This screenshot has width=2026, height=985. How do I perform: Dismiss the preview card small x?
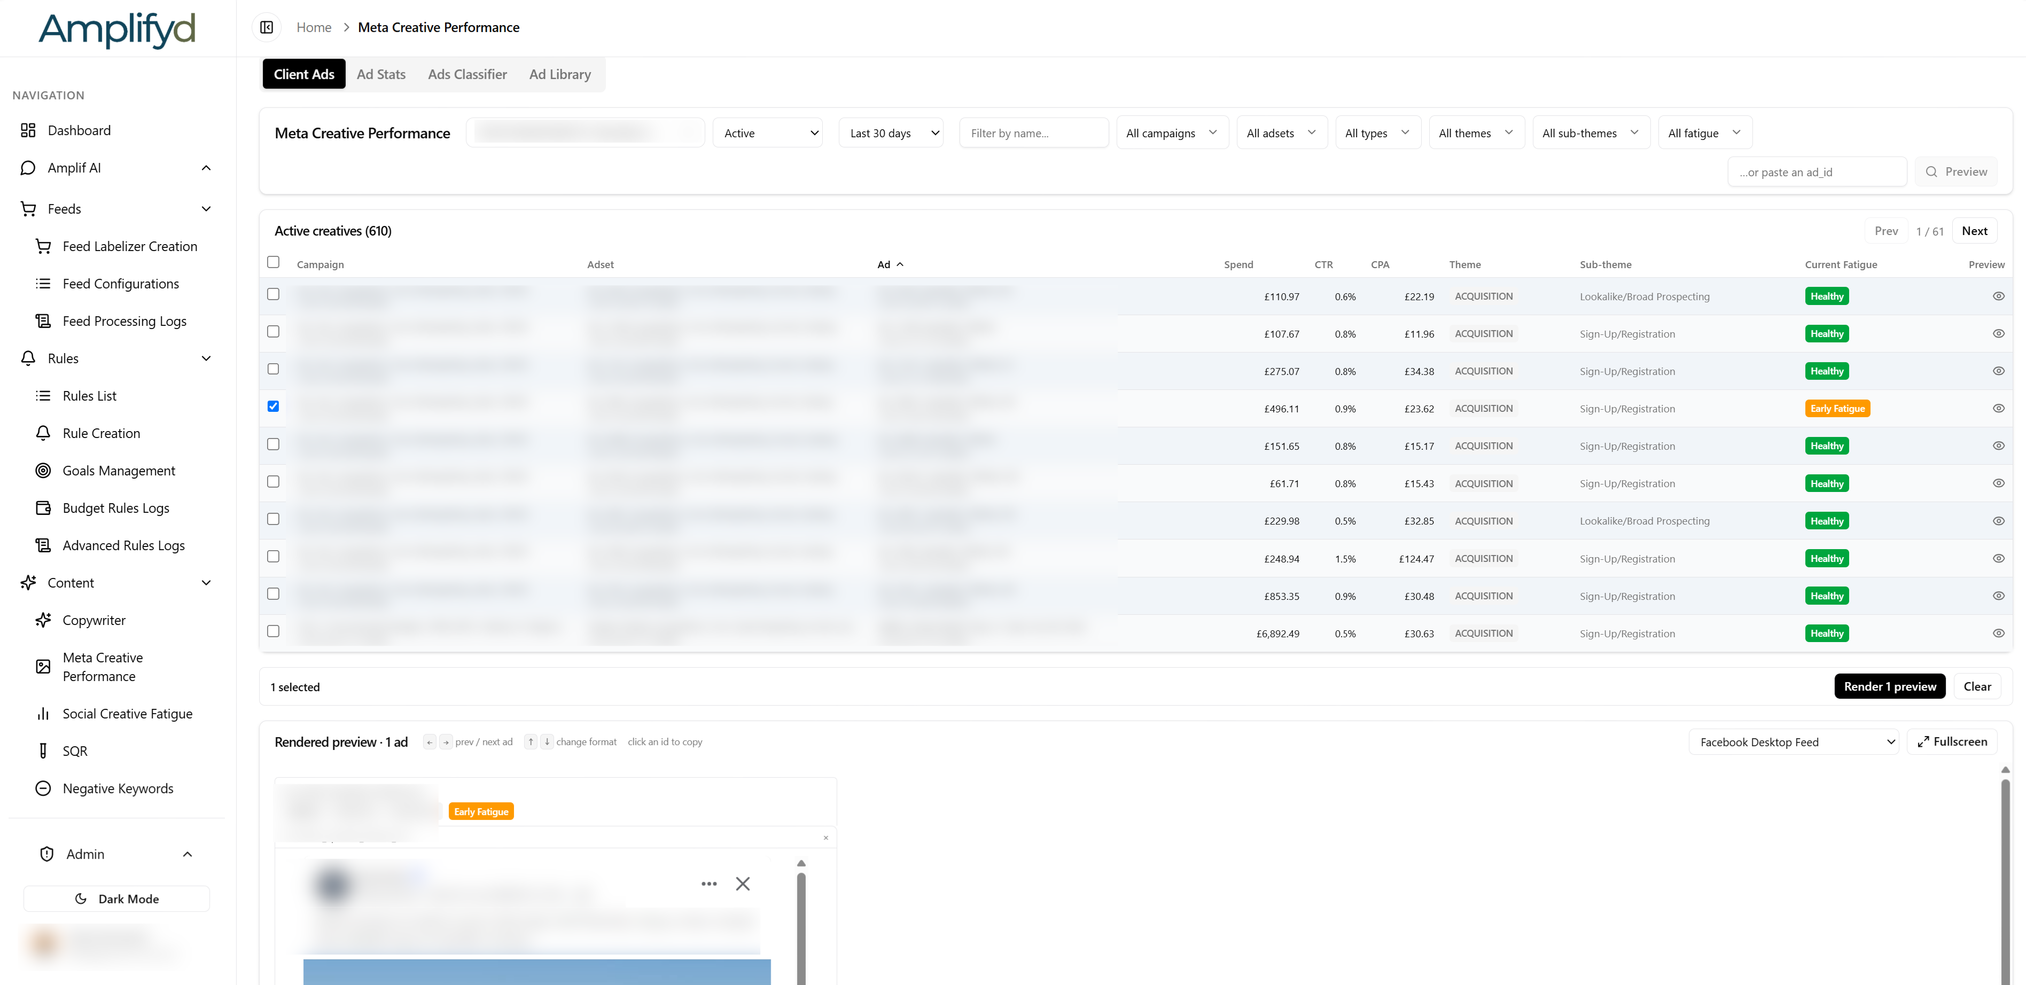coord(826,838)
